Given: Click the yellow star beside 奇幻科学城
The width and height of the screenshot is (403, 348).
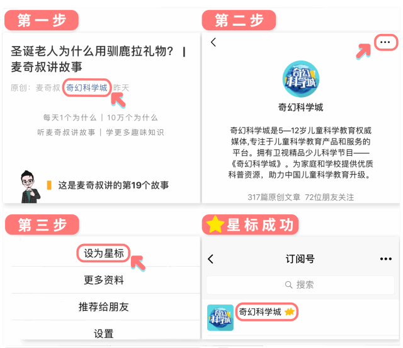Looking at the screenshot, I should (x=290, y=312).
